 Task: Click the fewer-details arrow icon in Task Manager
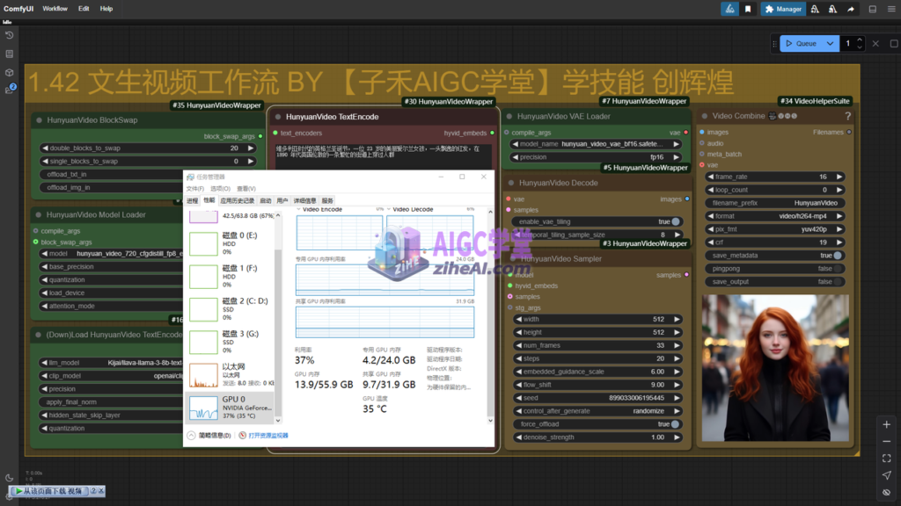191,436
